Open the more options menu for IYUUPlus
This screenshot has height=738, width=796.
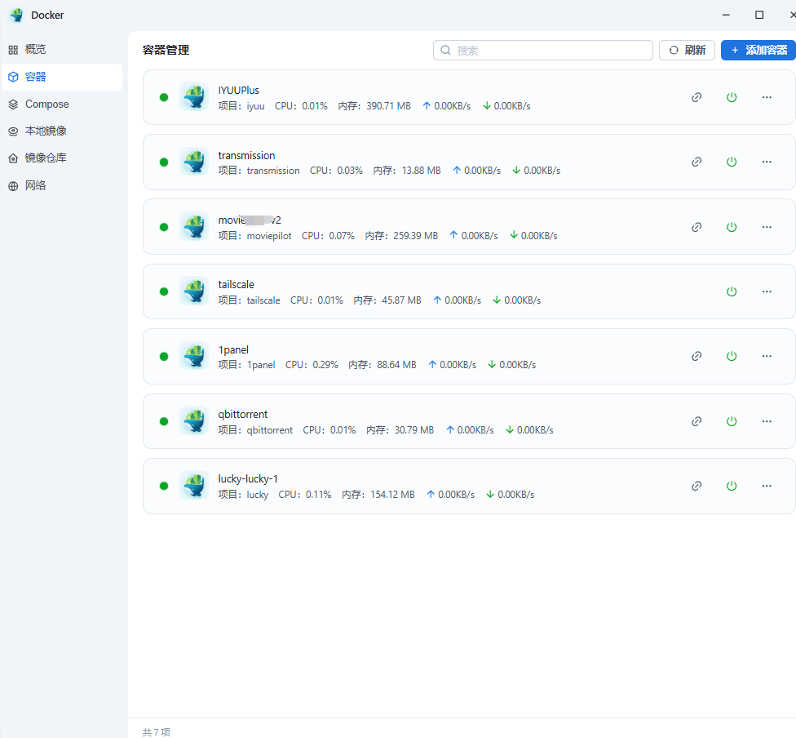tap(767, 97)
